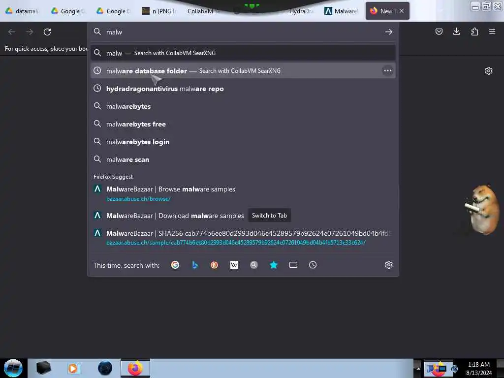Switch to the MalwareBazaar tab

pos(342,11)
